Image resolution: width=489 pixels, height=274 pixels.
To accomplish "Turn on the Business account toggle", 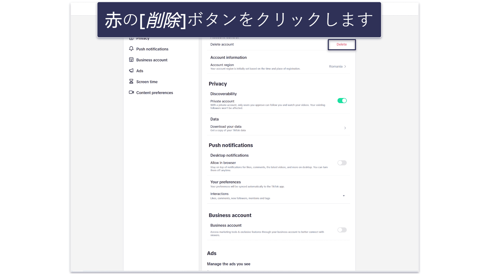I will pyautogui.click(x=342, y=230).
